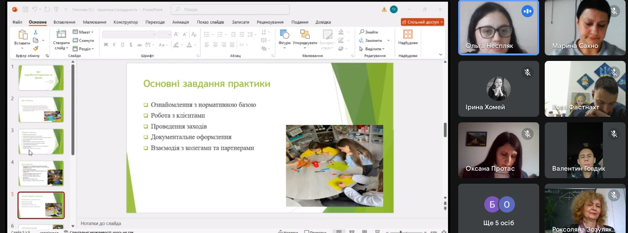Select the slide title Основні завдання практики
The width and height of the screenshot is (628, 233).
pyautogui.click(x=207, y=84)
